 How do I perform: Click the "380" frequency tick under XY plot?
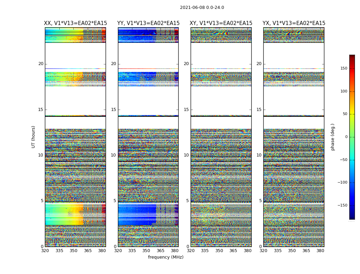click(248, 251)
